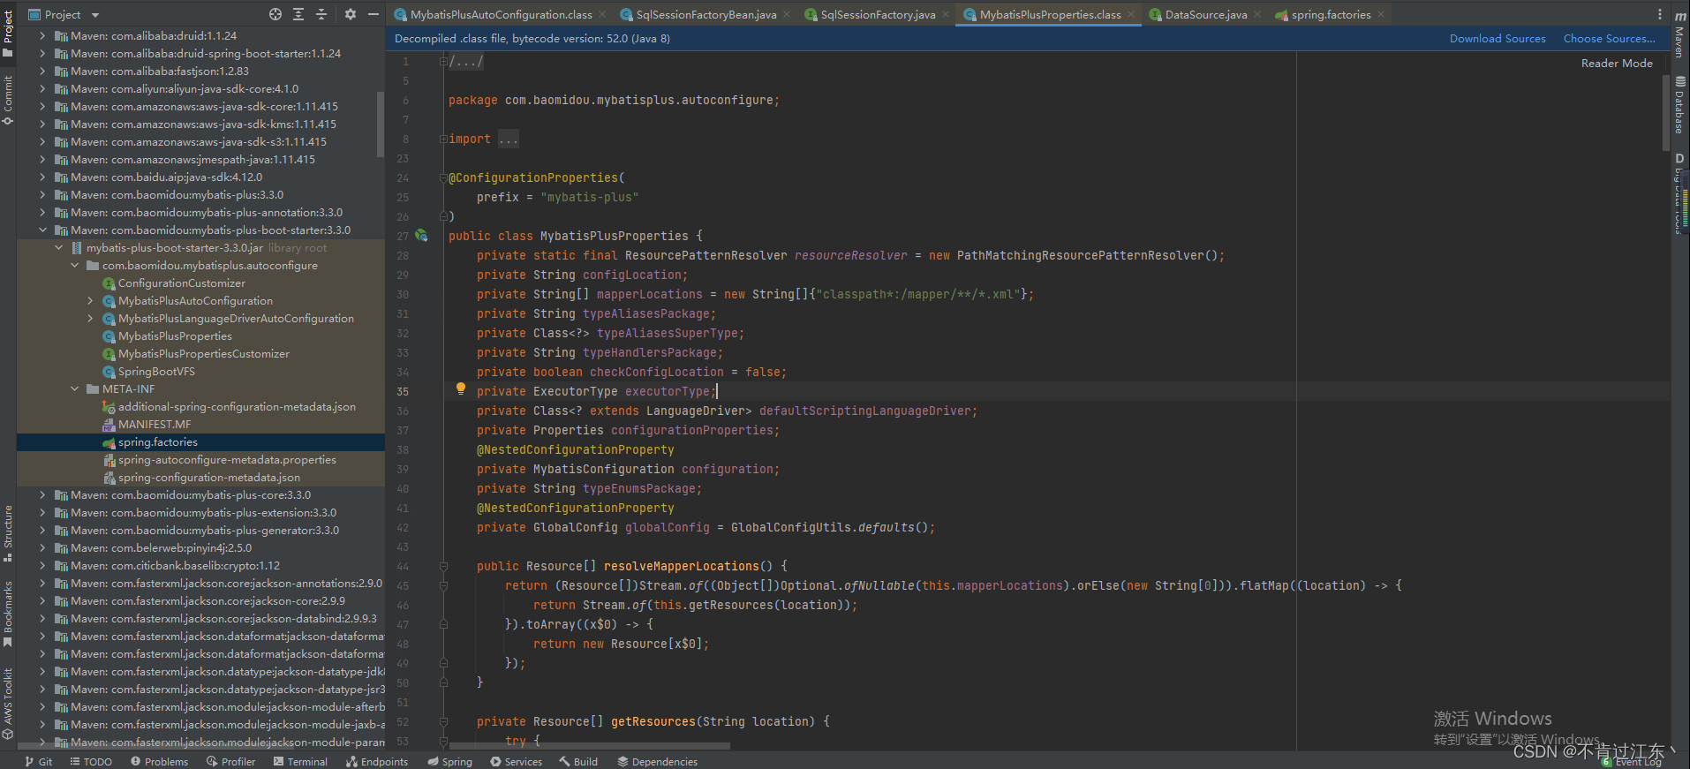The width and height of the screenshot is (1690, 769).
Task: Click Collapse All in Project panel toolbar
Action: point(321,14)
